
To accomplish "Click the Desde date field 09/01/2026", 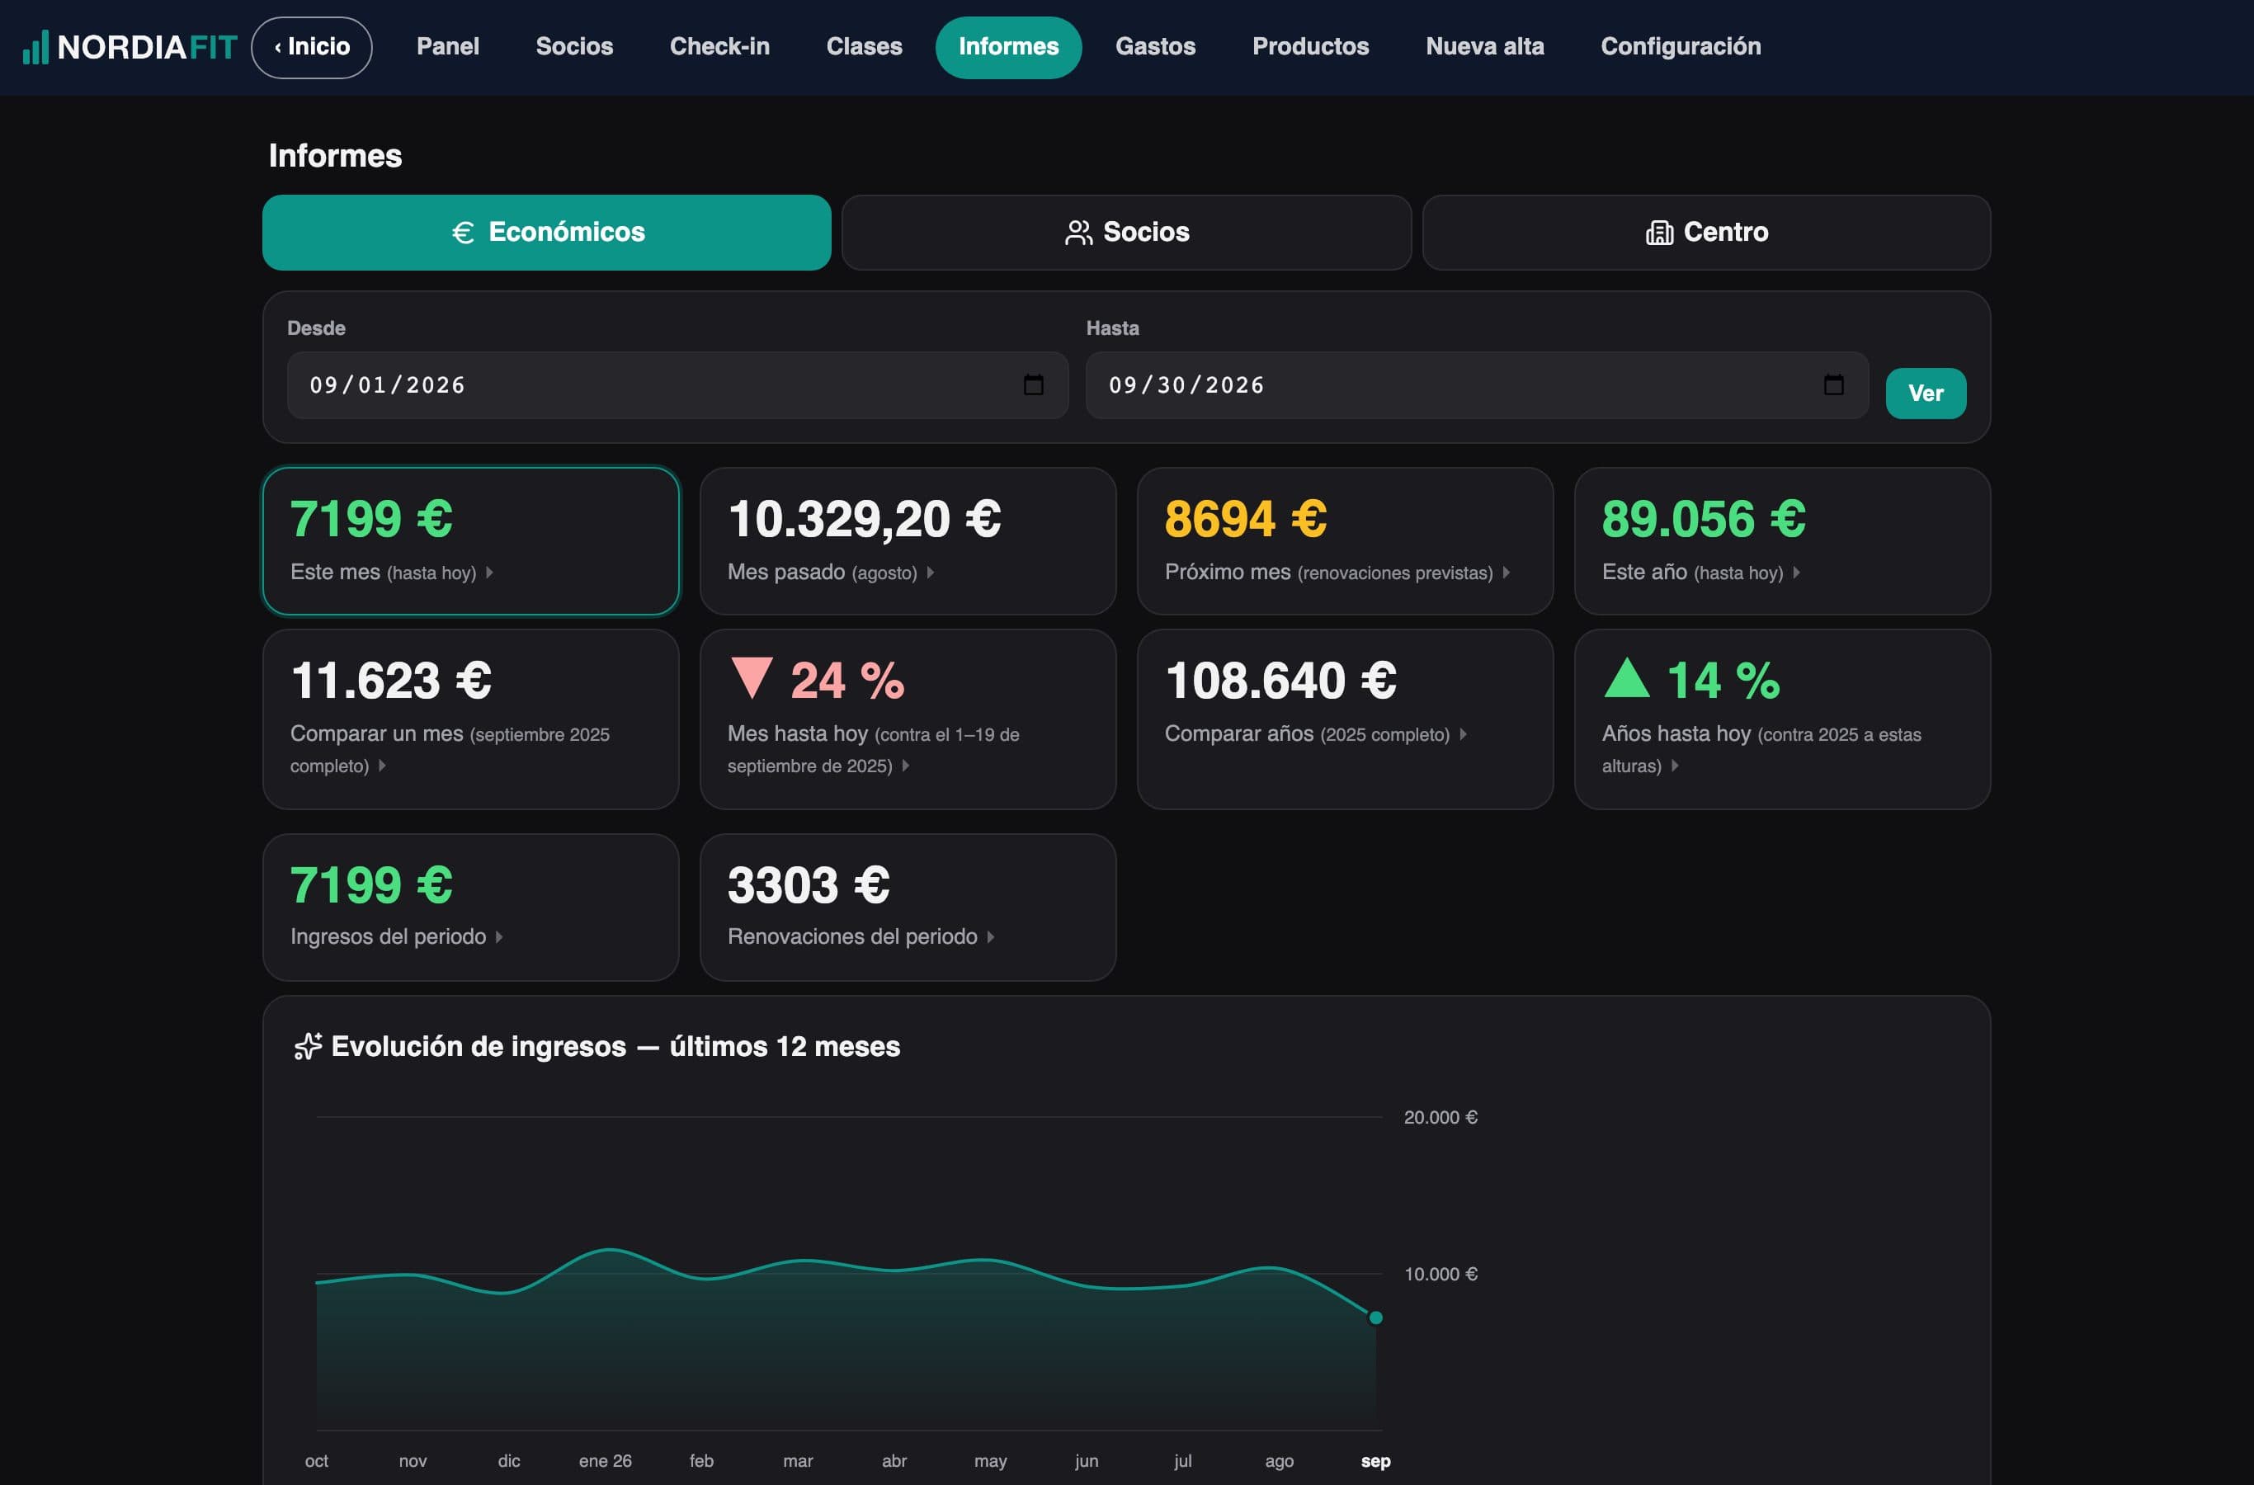I will click(x=677, y=384).
